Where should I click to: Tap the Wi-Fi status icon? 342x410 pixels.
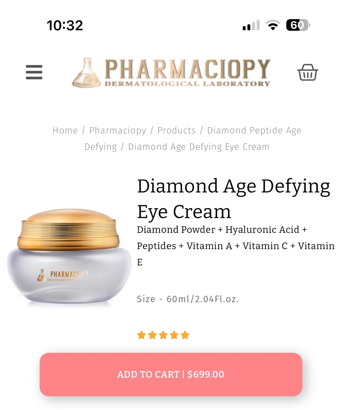point(273,25)
